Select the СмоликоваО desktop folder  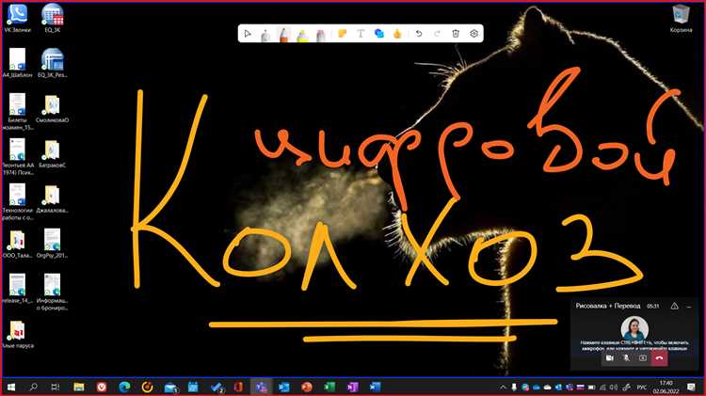click(x=52, y=108)
